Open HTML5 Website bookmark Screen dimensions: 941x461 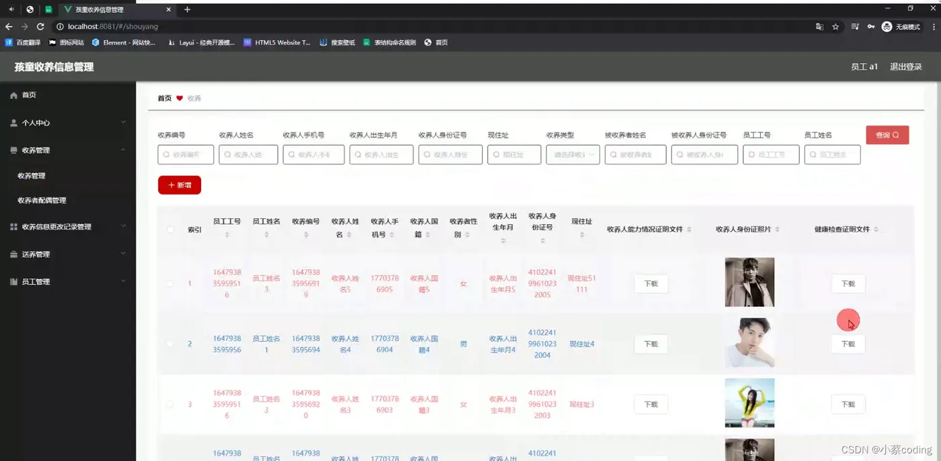click(x=277, y=42)
